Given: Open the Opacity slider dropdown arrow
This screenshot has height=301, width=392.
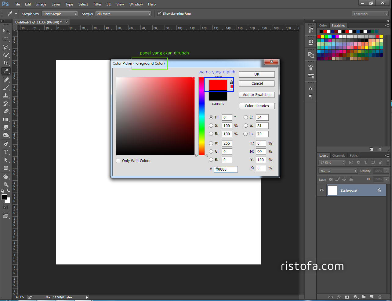Looking at the screenshot, I should tap(386, 171).
